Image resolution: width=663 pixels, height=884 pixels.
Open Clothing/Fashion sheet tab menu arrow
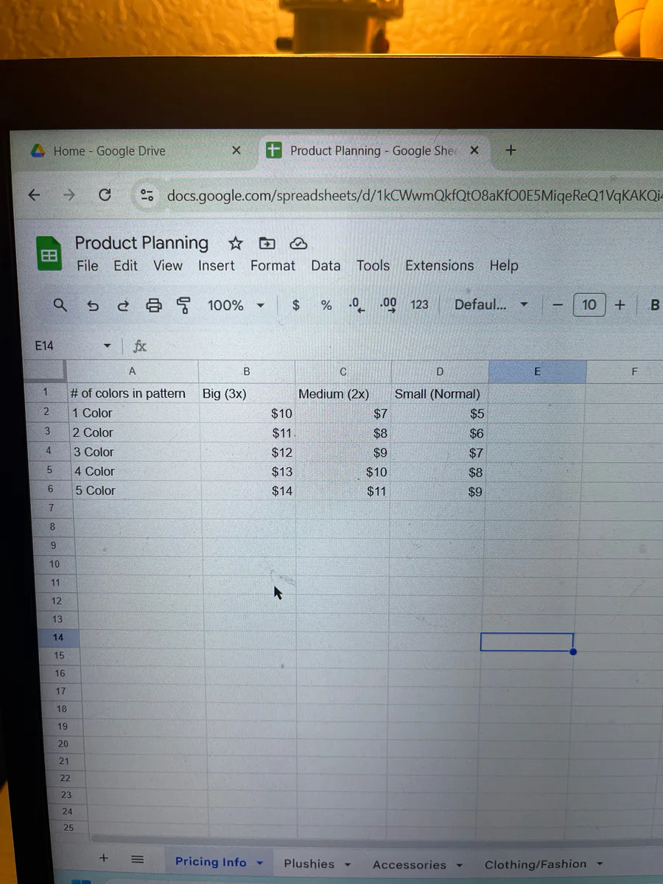pos(600,864)
